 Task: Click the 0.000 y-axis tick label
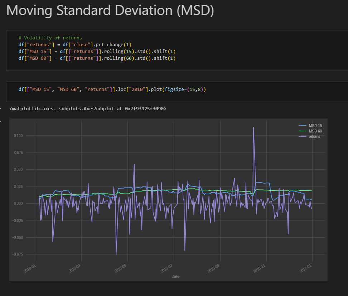click(18, 203)
